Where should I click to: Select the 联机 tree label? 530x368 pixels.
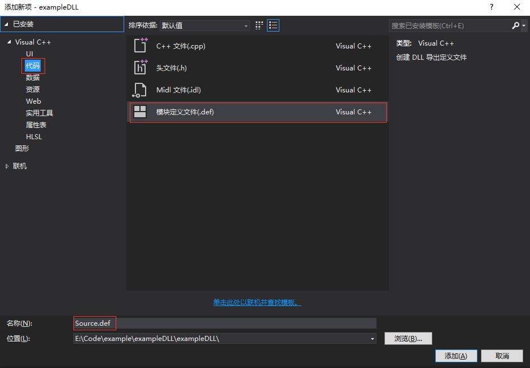click(20, 166)
